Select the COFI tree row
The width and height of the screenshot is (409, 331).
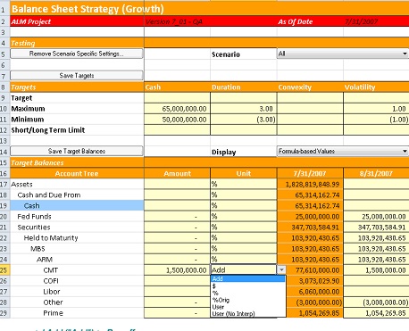coord(77,281)
